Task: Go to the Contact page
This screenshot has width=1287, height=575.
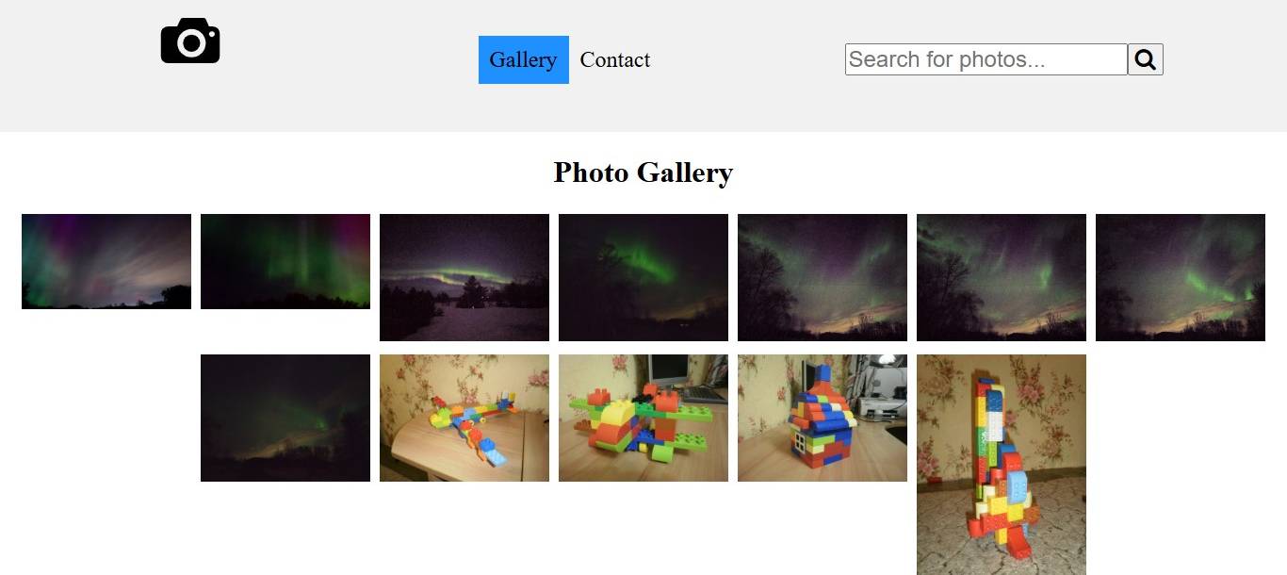Action: click(615, 59)
